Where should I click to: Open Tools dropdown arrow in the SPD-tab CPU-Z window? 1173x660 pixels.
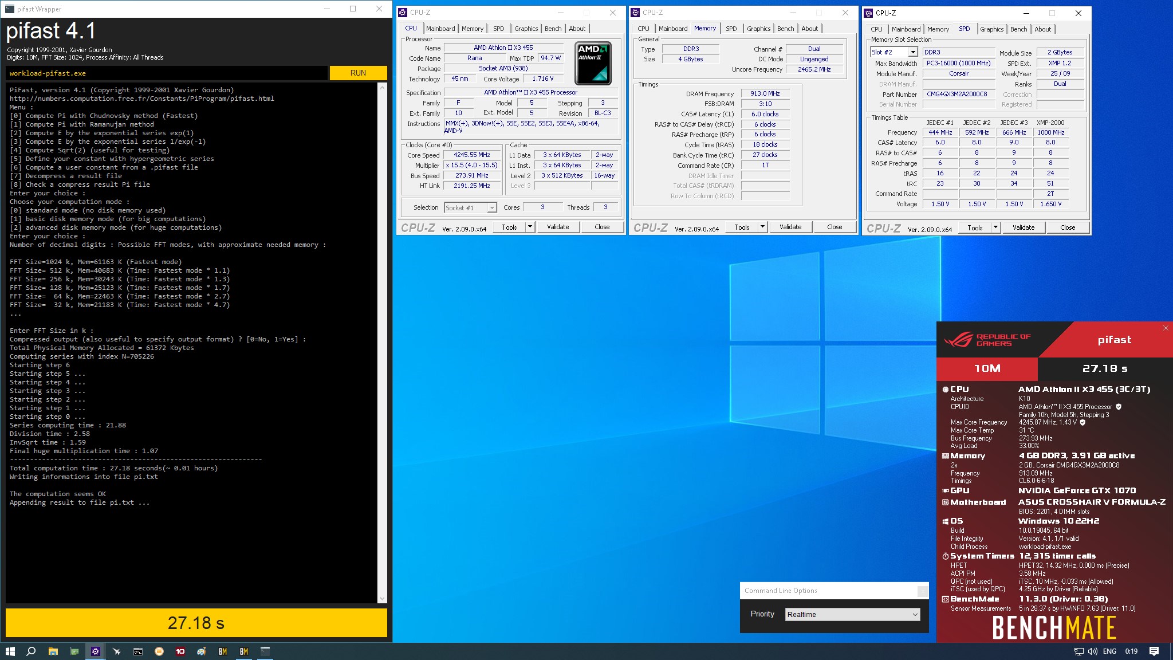click(x=995, y=227)
